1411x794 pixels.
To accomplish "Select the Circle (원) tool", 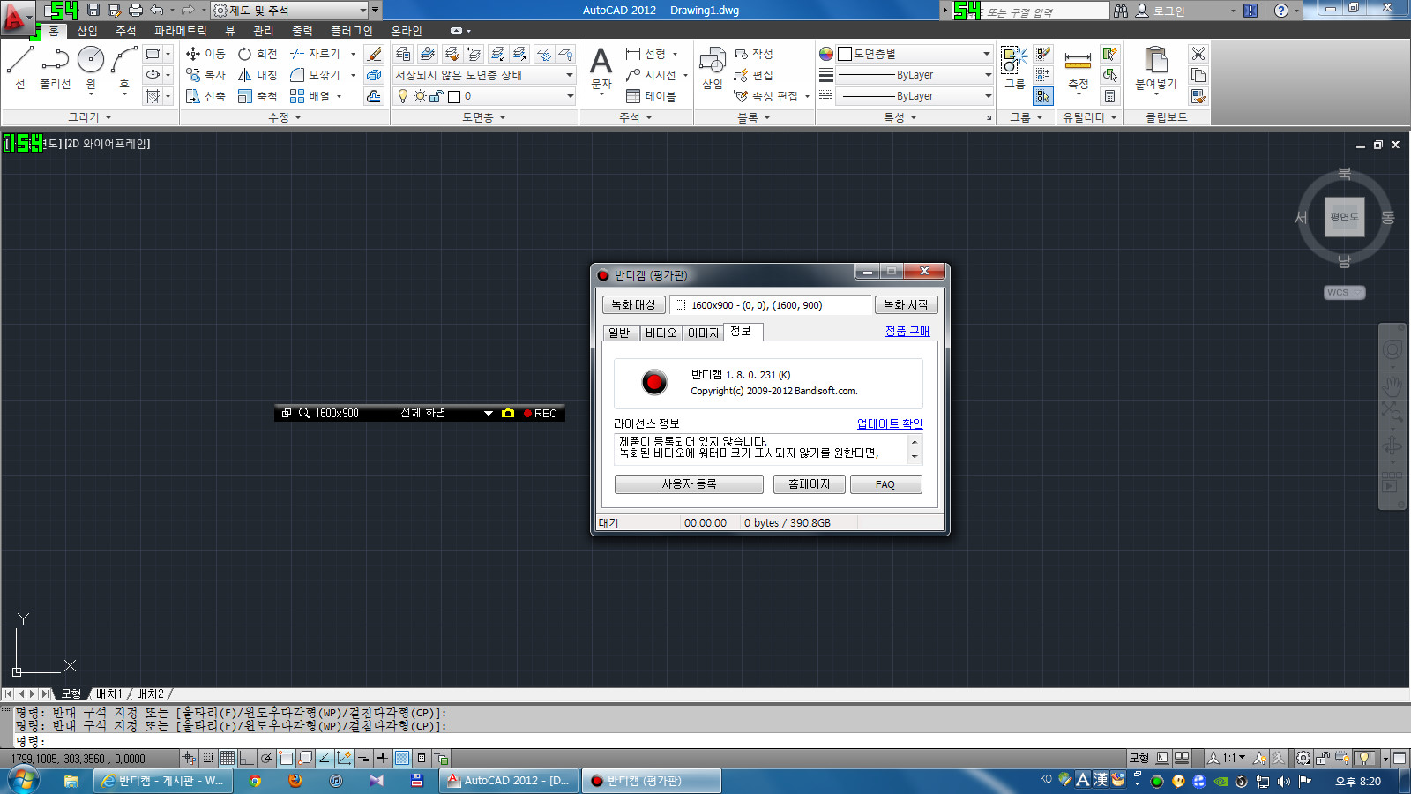I will (91, 69).
